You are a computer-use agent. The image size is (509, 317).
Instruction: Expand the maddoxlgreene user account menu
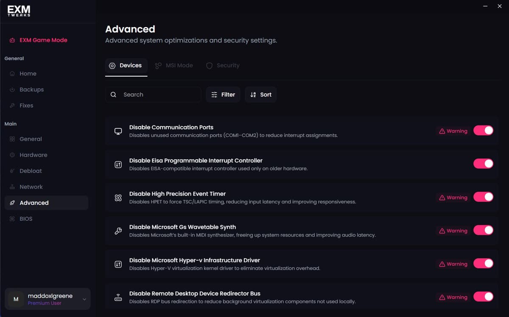click(x=84, y=299)
